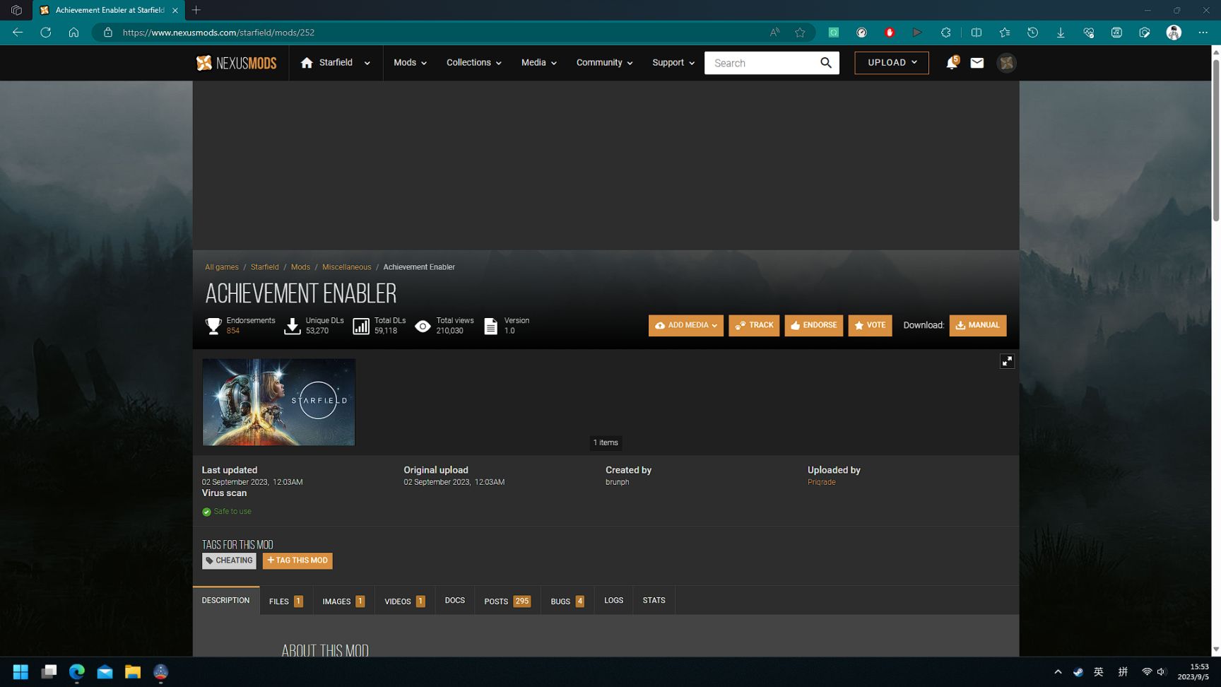Open the user avatar menu on Nexus

point(1006,63)
